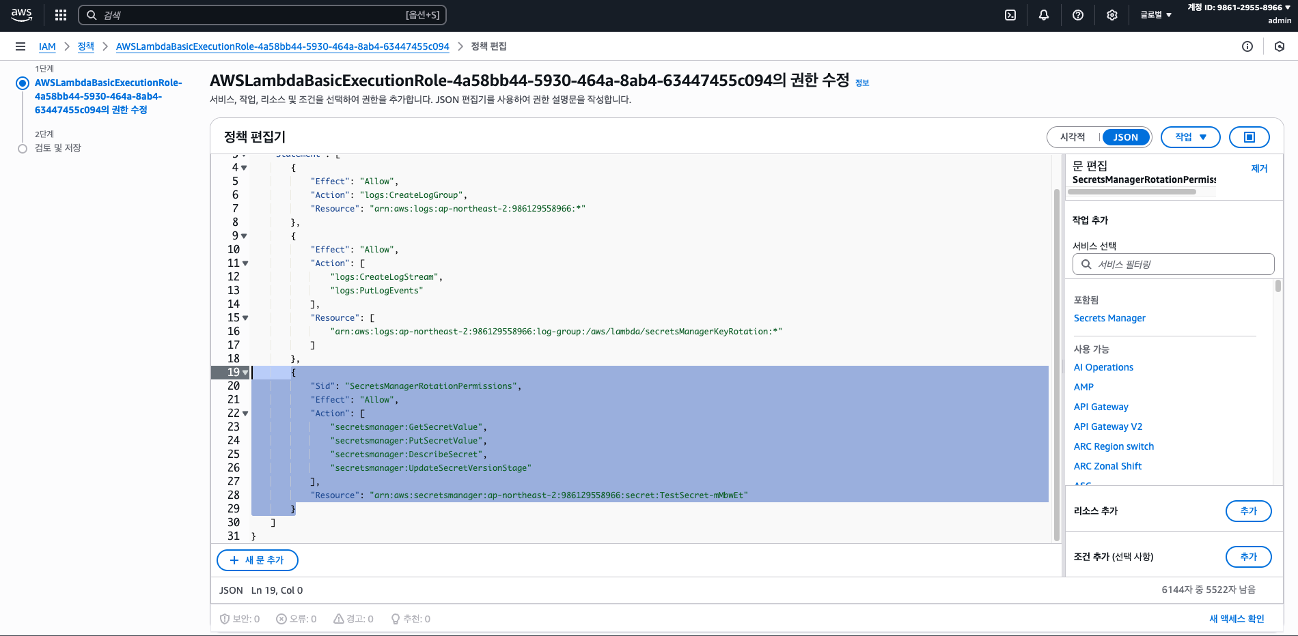
Task: Click the "SecretsManagerRotationPermissions" Sid value
Action: pyautogui.click(x=430, y=386)
